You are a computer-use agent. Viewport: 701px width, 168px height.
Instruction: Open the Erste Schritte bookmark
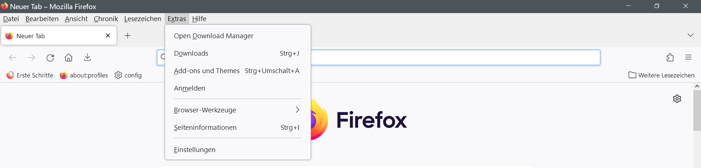point(30,75)
